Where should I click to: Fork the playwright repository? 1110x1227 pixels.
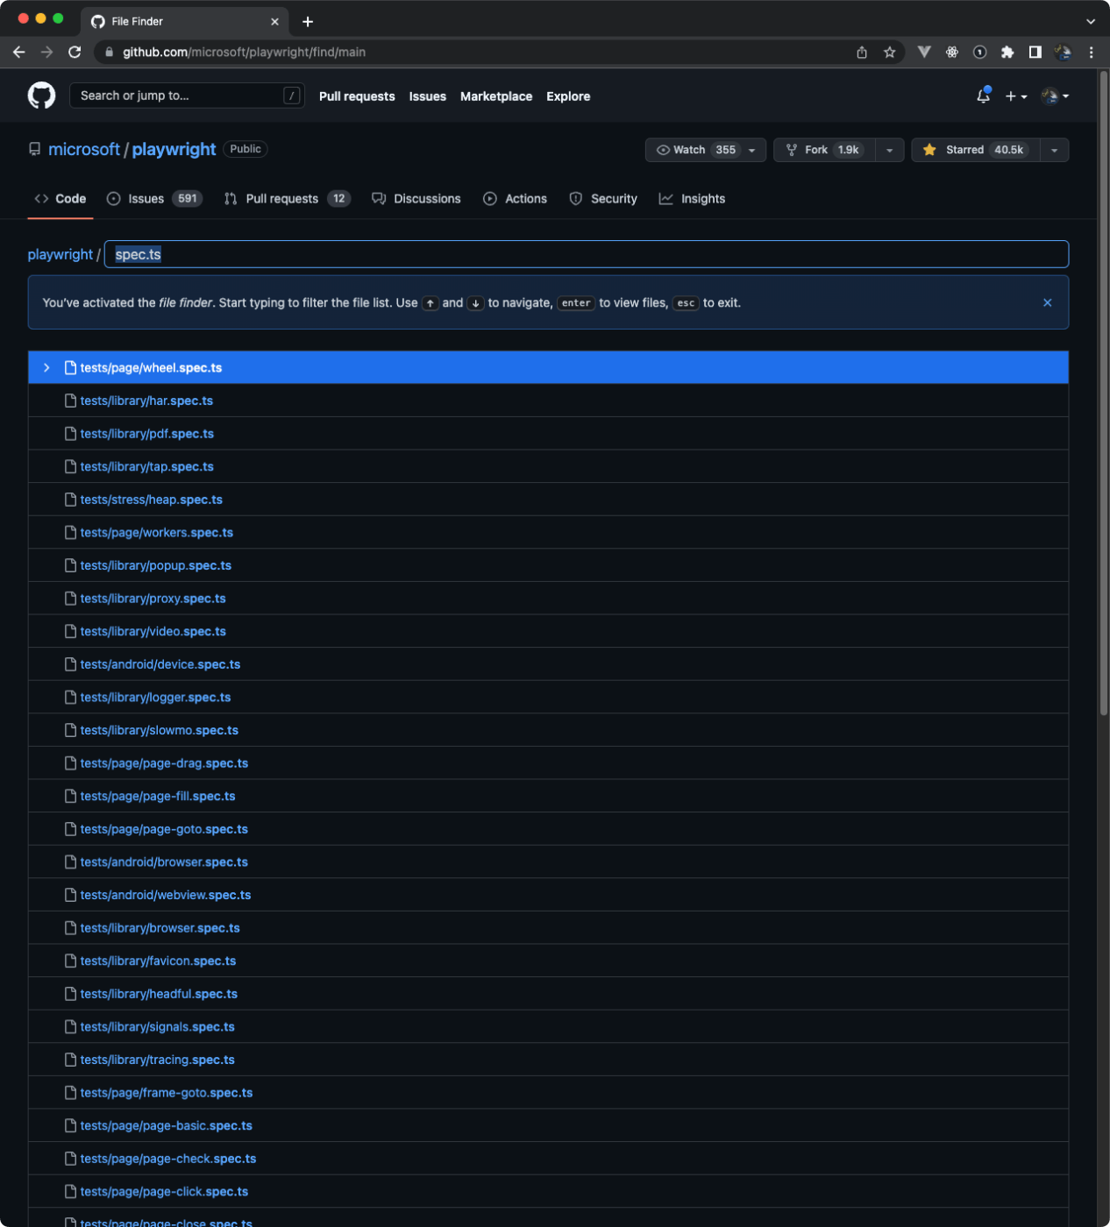(x=824, y=150)
